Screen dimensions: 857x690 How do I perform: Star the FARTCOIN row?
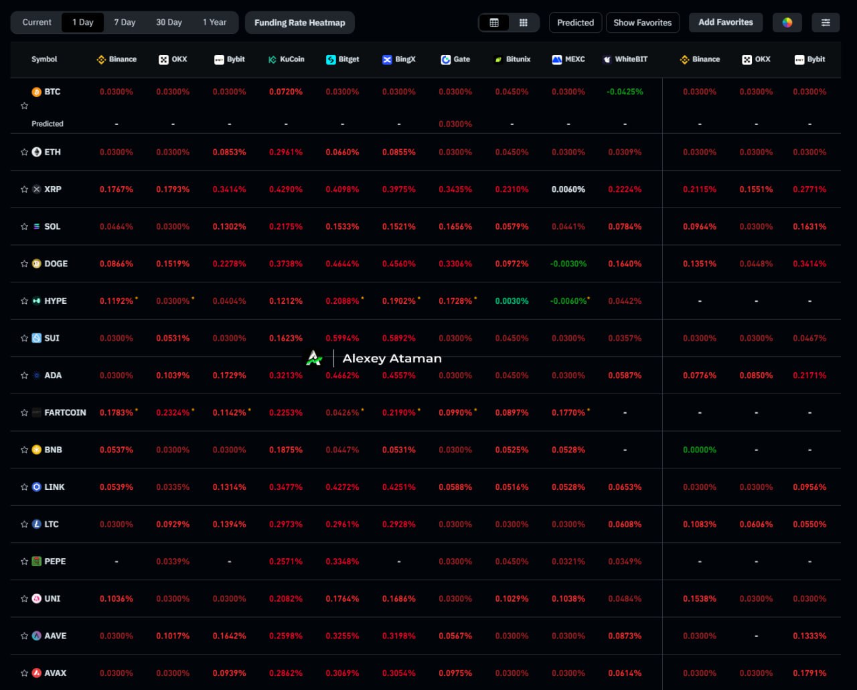point(24,413)
